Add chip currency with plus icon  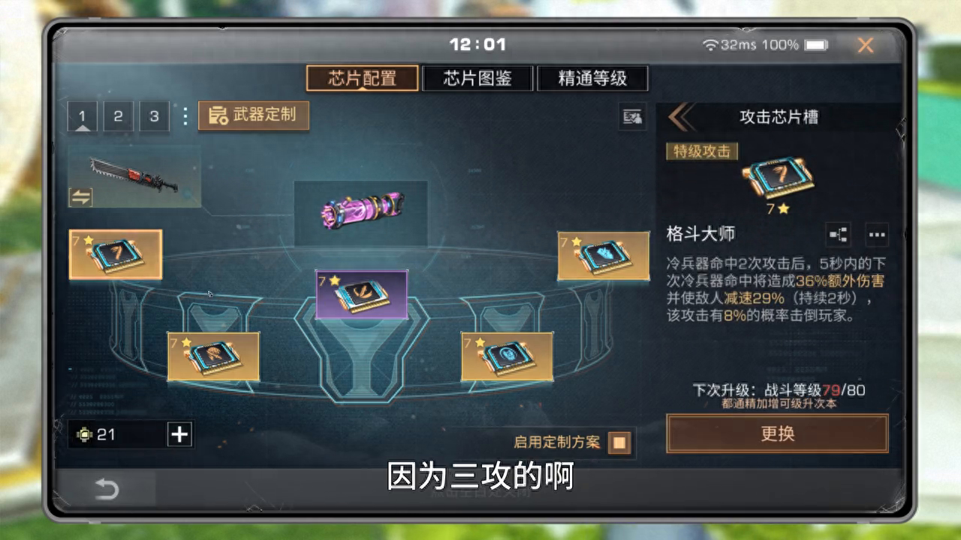pos(179,434)
